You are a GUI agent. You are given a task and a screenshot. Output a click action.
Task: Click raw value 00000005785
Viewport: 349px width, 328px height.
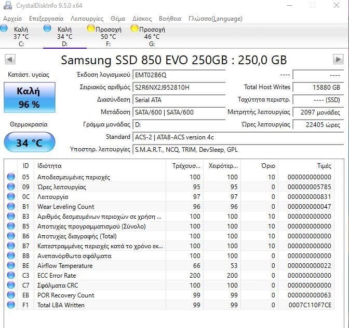click(310, 187)
